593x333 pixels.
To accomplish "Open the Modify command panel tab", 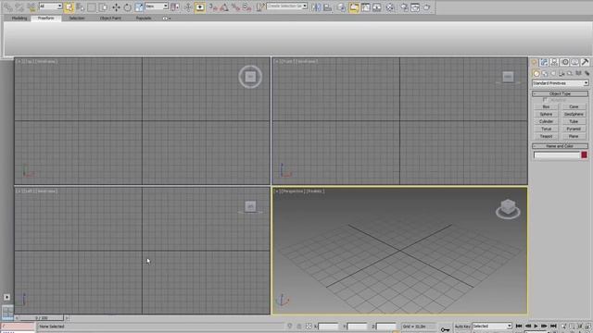I will 544,62.
